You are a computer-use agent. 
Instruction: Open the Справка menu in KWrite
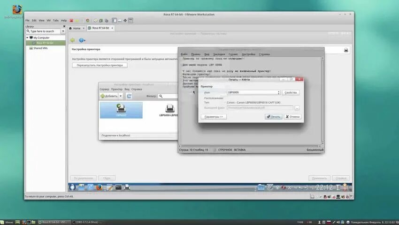coord(264,54)
